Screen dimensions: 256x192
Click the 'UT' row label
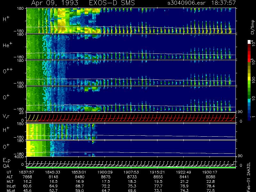(9, 172)
